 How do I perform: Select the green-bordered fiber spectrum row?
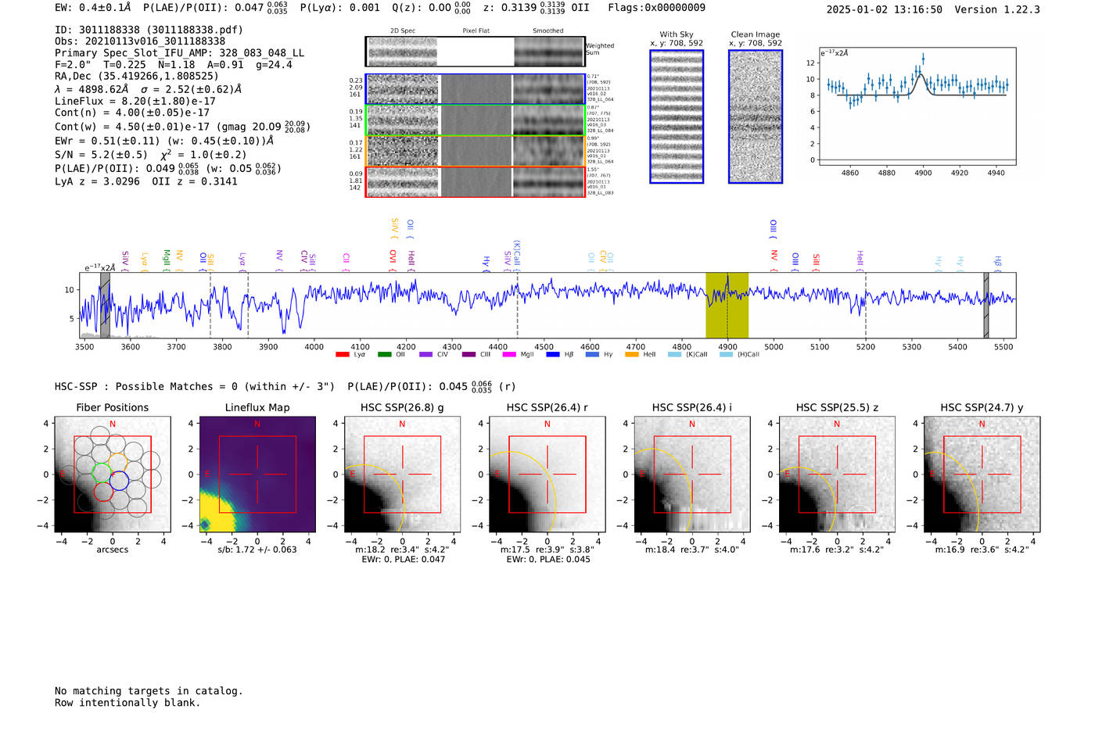(x=476, y=120)
